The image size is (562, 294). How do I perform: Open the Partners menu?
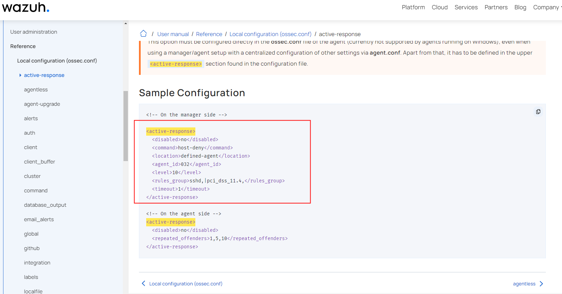point(496,7)
